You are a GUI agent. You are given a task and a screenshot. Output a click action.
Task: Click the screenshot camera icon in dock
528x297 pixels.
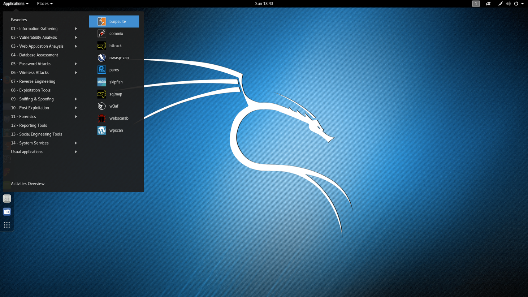click(x=7, y=212)
